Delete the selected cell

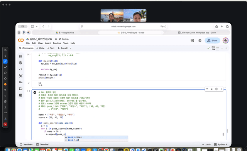tap(217, 89)
